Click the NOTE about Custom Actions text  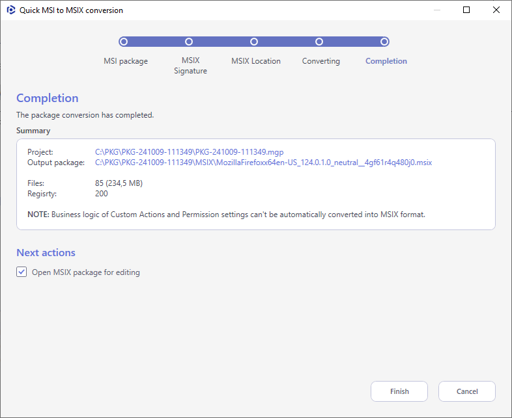[x=226, y=215]
